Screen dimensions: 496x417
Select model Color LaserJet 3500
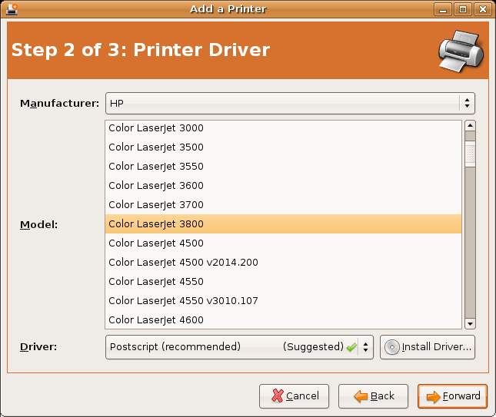coord(284,147)
